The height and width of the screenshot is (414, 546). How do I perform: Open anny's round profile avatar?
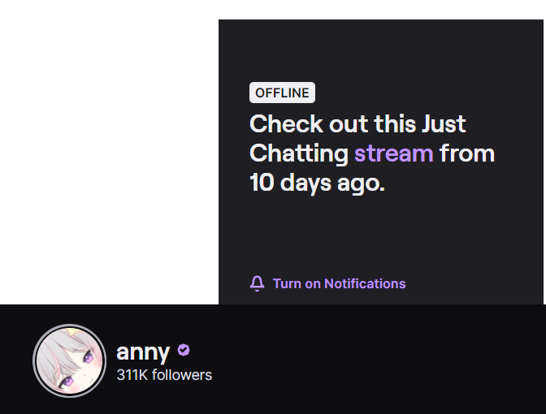point(70,361)
